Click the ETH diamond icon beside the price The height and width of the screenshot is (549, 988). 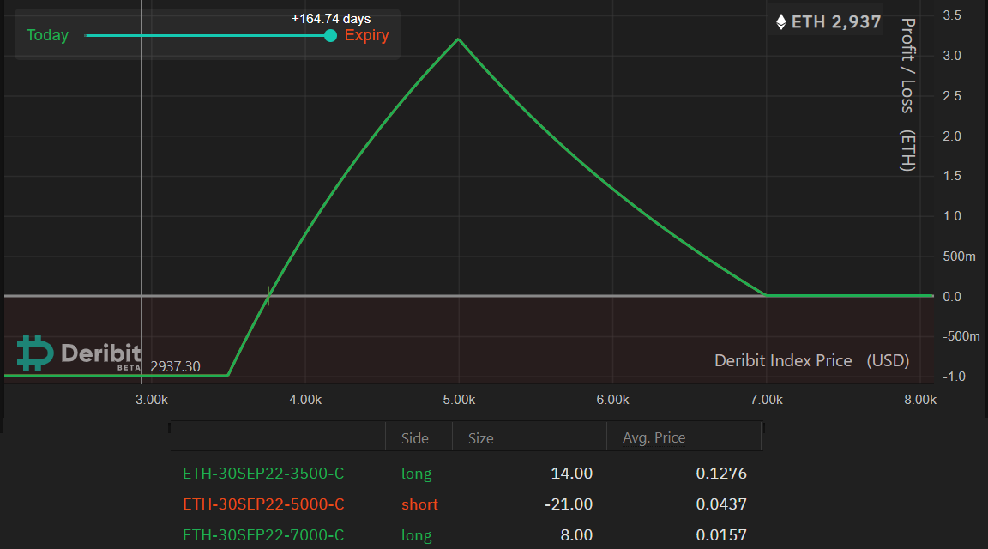[780, 22]
